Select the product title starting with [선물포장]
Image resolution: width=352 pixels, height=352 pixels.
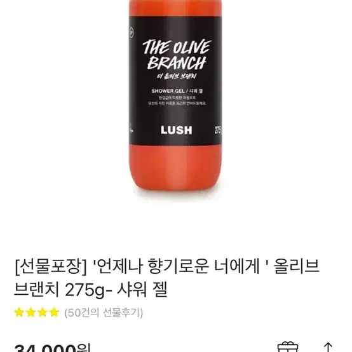point(166,278)
